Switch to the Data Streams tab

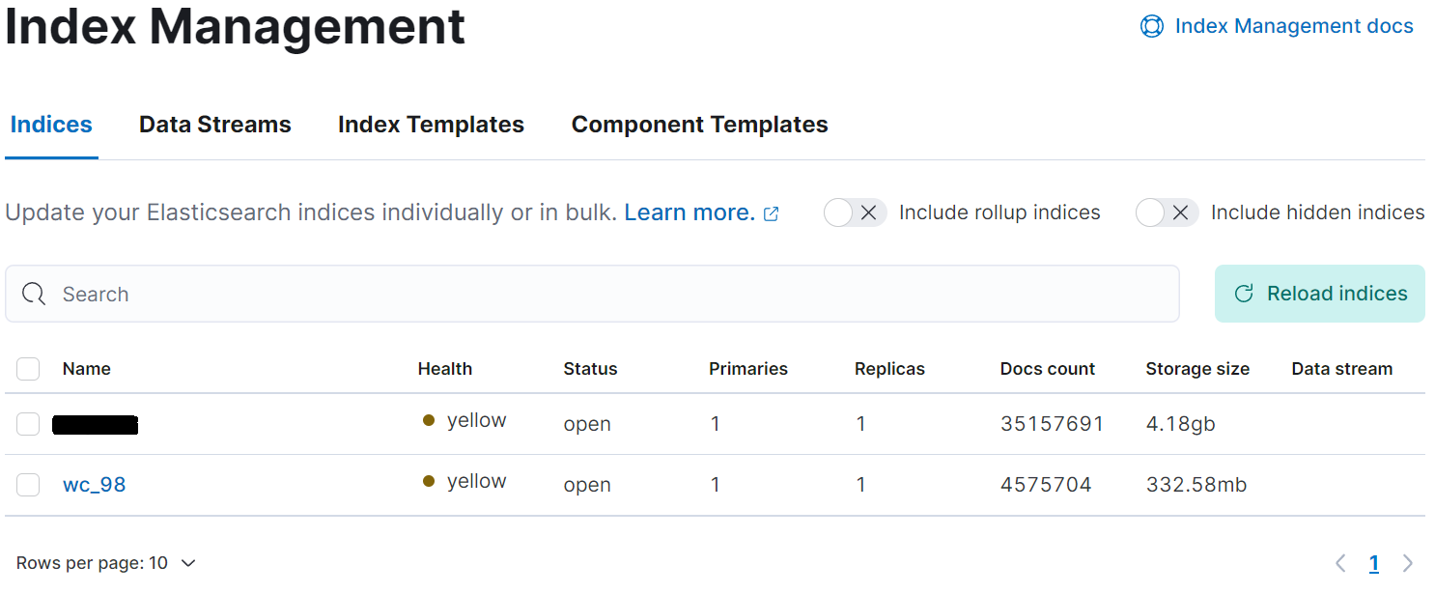214,124
